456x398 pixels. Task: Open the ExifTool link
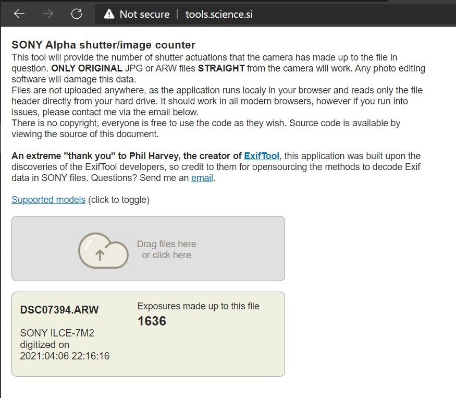tap(262, 156)
